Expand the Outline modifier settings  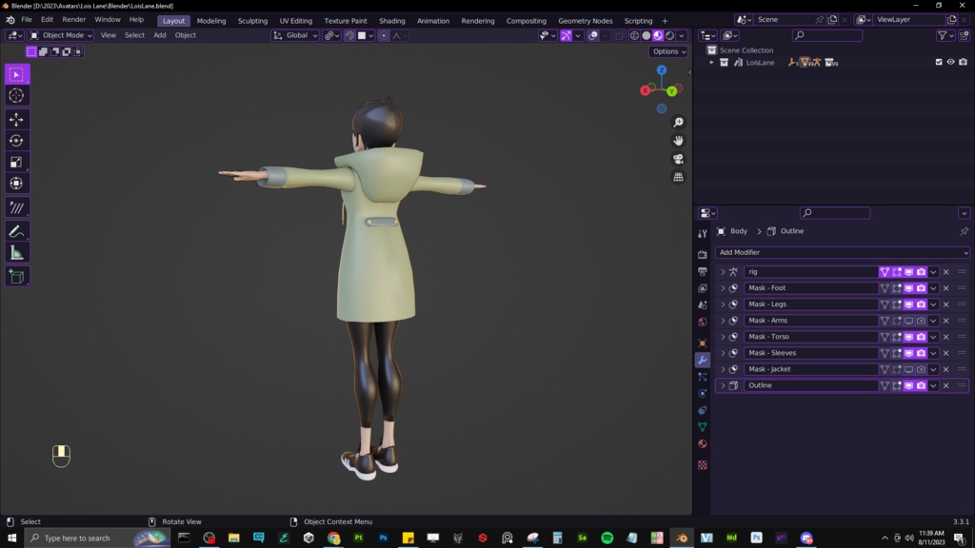click(x=723, y=385)
